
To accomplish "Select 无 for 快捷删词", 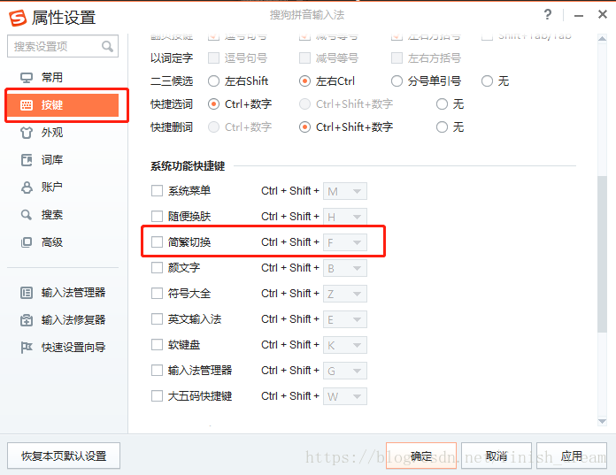I will (x=442, y=127).
